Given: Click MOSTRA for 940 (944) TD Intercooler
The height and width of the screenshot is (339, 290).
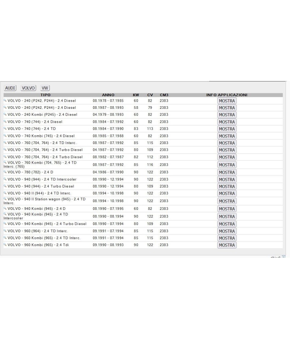Looking at the screenshot, I should [227, 180].
